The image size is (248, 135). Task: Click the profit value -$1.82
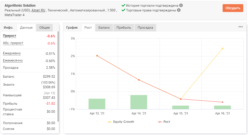click(x=50, y=104)
